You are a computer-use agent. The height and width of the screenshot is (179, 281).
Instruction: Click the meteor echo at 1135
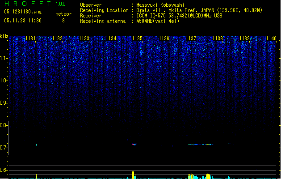coord(134,144)
